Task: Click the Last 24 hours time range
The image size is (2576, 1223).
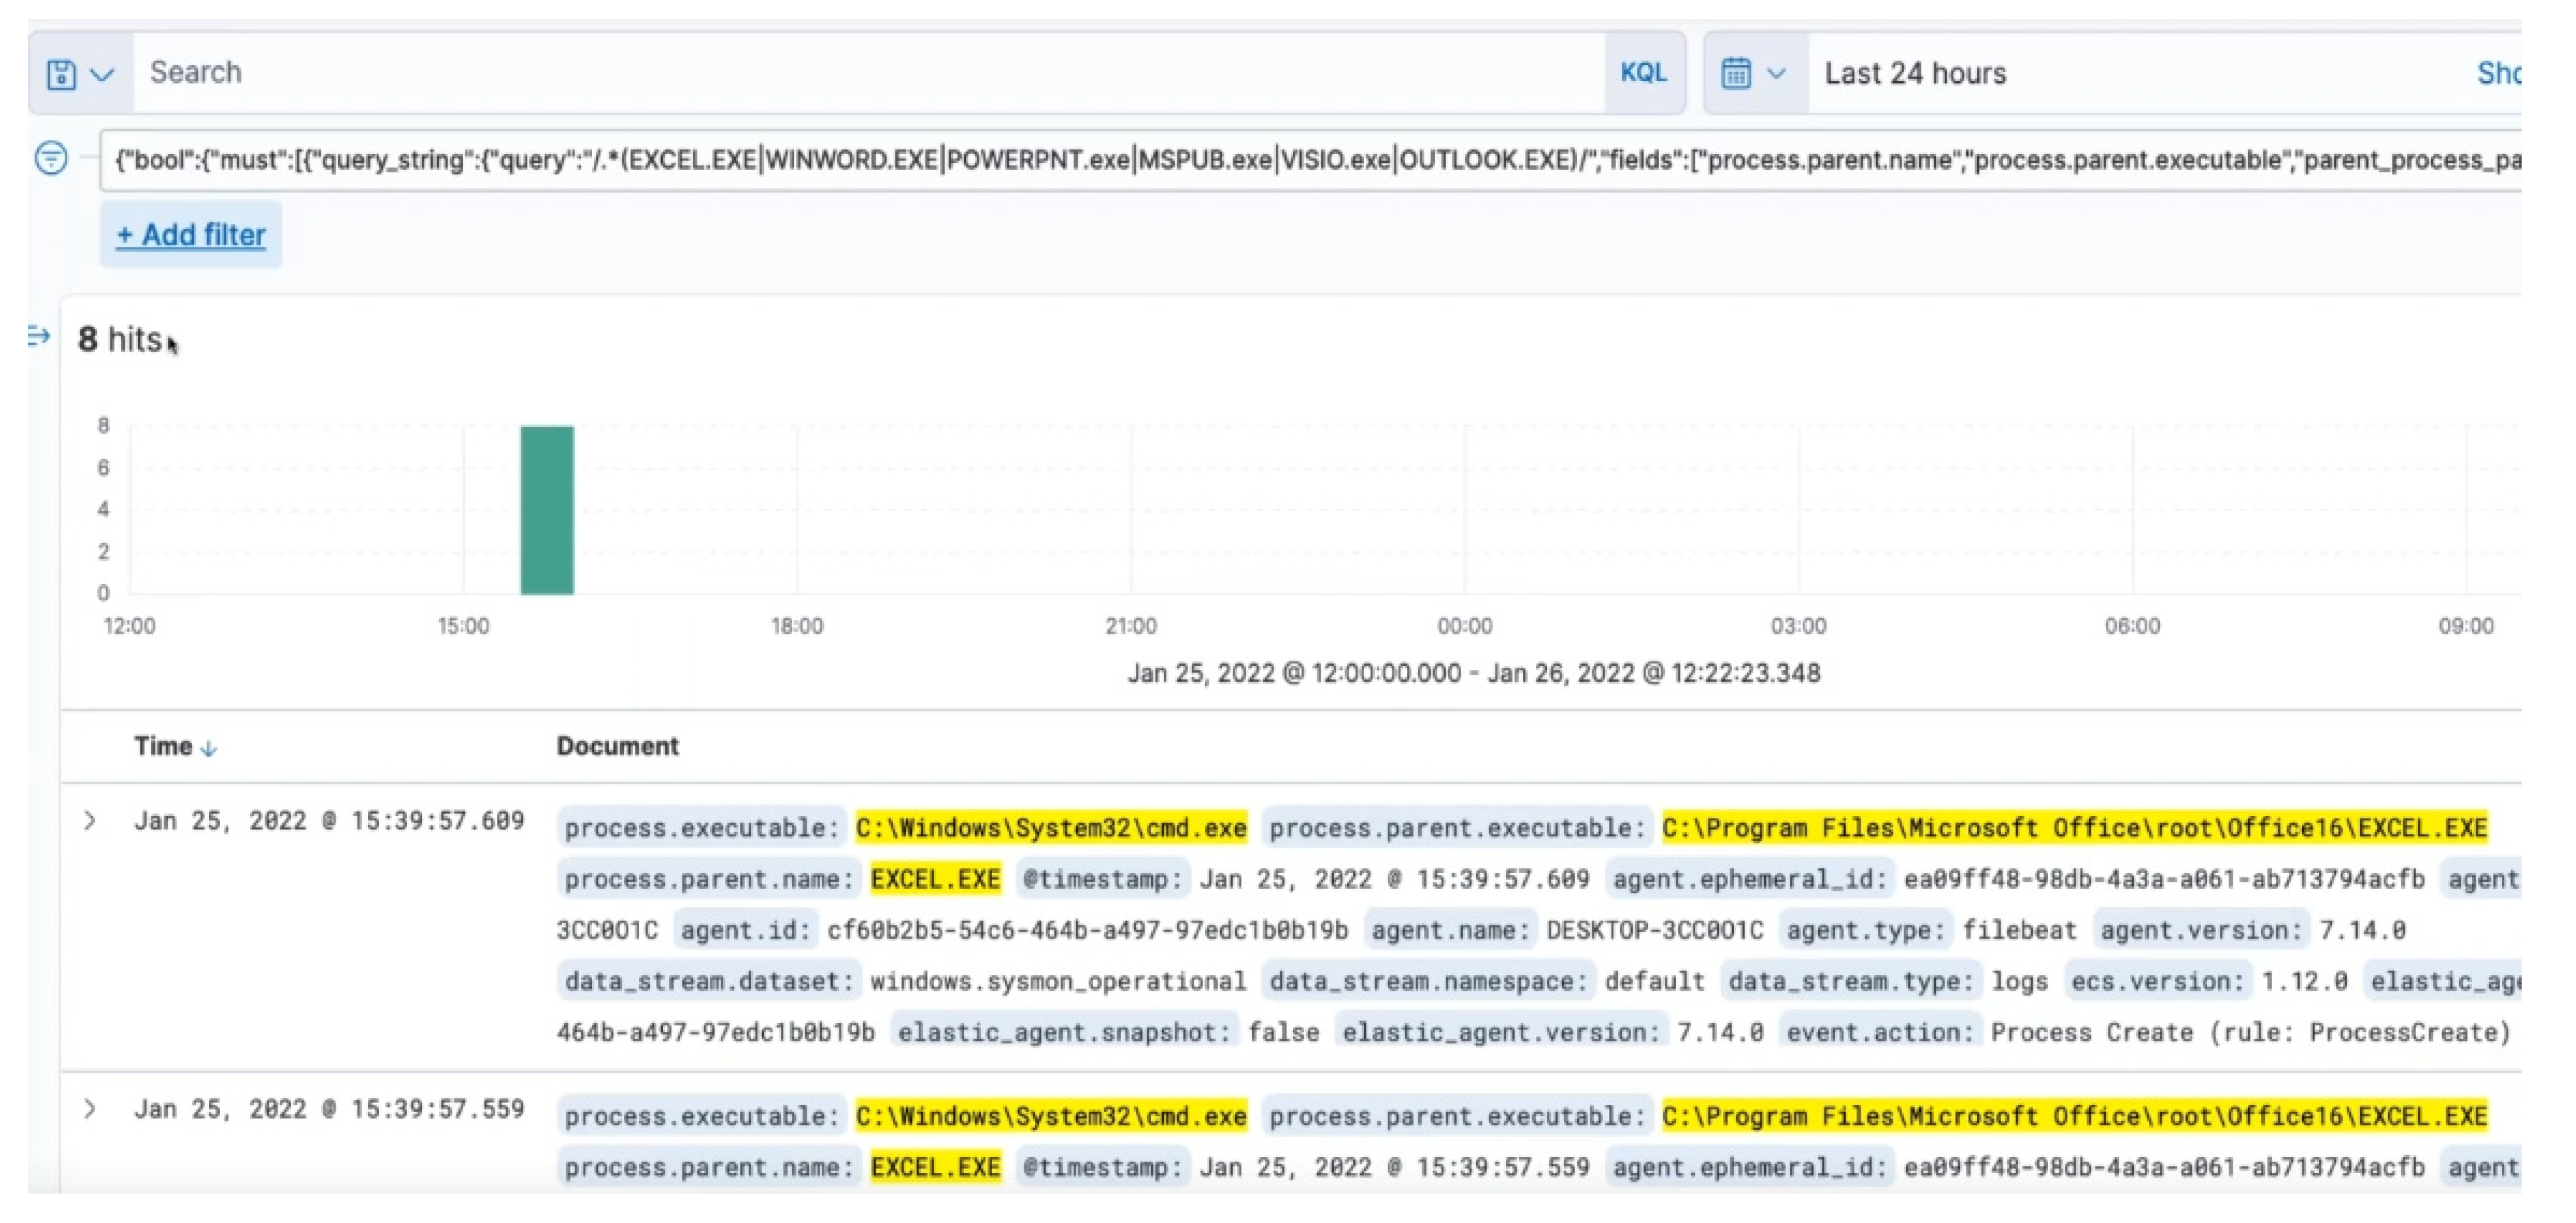Action: pyautogui.click(x=1914, y=73)
